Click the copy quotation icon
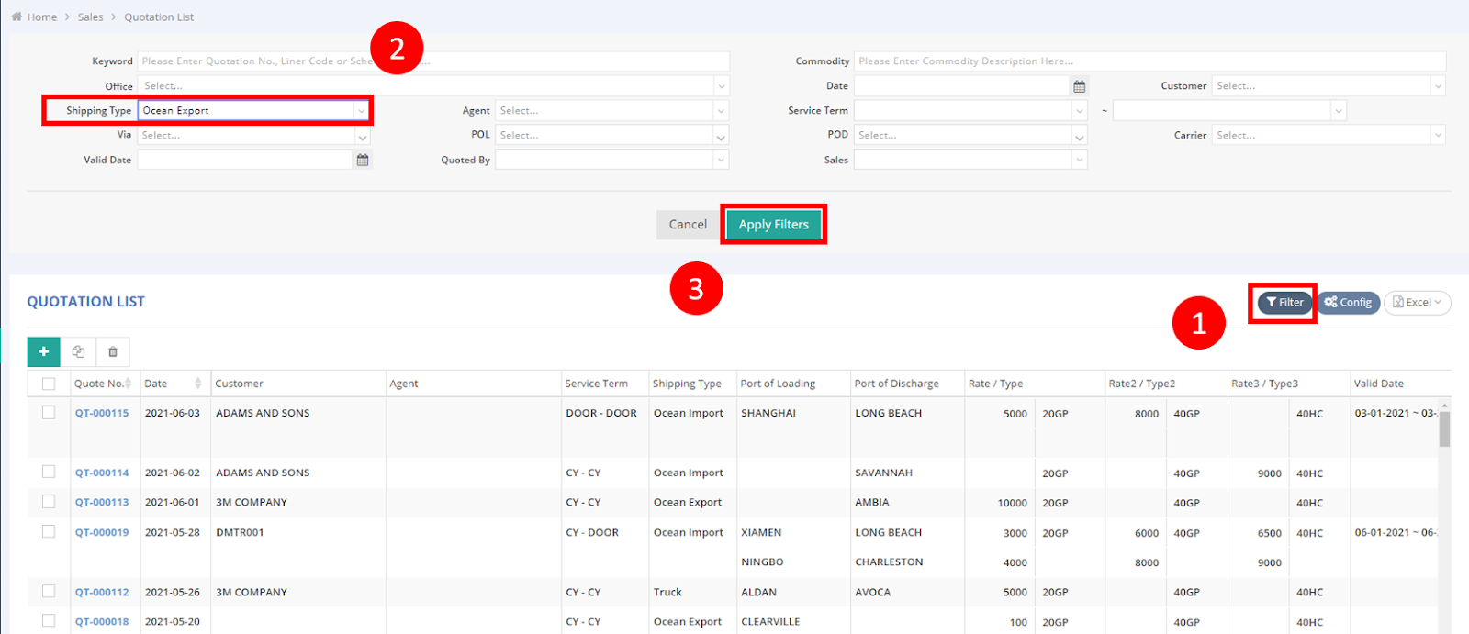This screenshot has width=1469, height=634. 78,352
